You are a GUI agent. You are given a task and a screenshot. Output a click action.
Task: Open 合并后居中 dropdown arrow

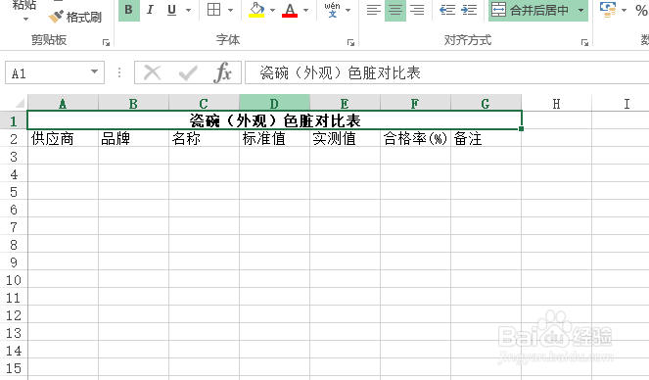pyautogui.click(x=581, y=10)
